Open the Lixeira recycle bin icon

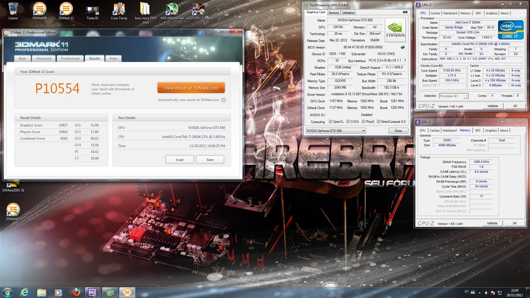(13, 11)
